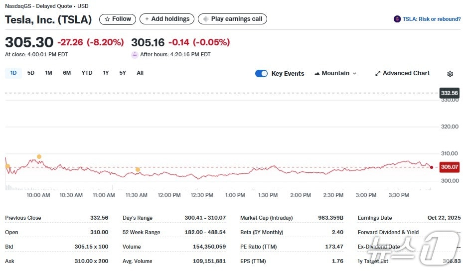Click the Add holdings button
The image size is (466, 272).
coord(167,19)
